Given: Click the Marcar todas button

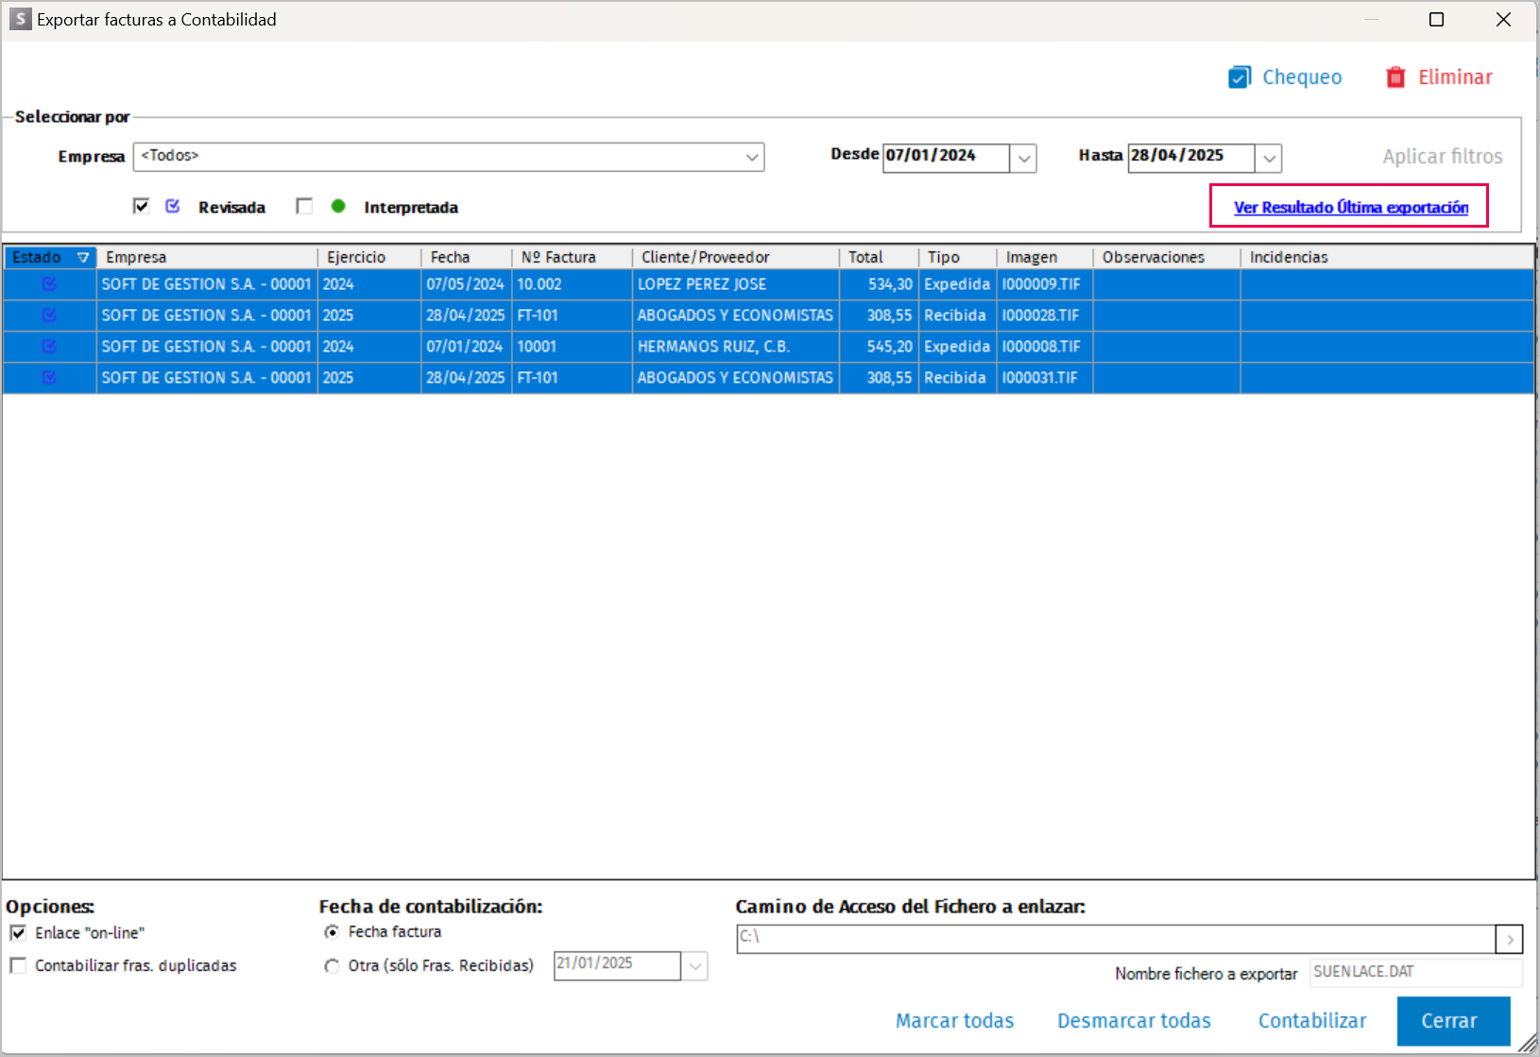Looking at the screenshot, I should (x=954, y=1021).
